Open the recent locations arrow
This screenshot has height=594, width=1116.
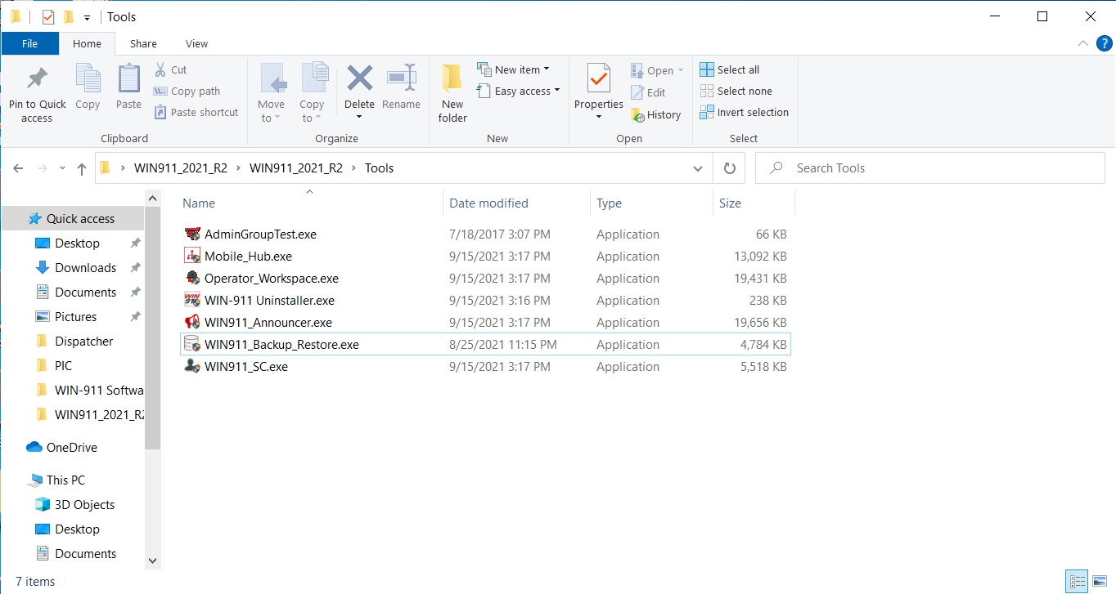pos(63,168)
